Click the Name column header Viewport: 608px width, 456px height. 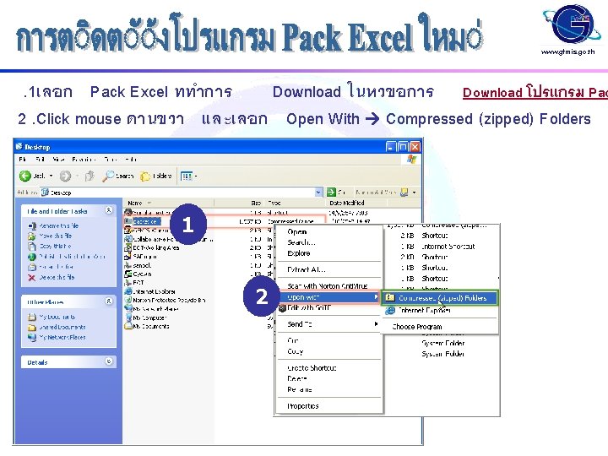point(169,203)
